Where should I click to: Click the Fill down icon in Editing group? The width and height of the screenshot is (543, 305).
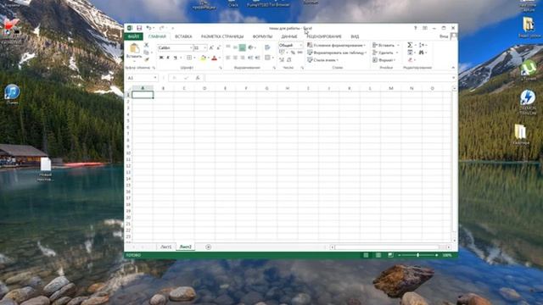click(x=410, y=53)
